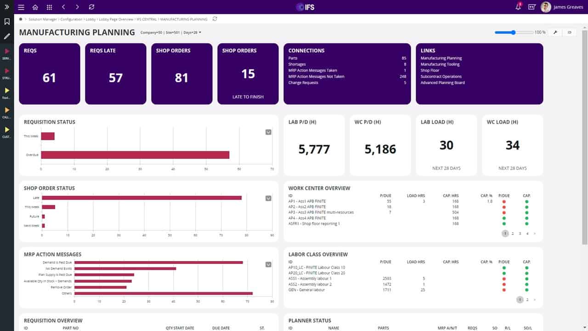Open the app grid launcher icon
Screen dimensions: 588x331
coord(50,7)
